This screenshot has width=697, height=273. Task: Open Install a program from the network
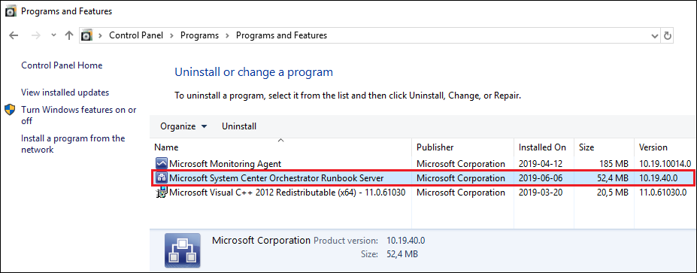[x=73, y=144]
